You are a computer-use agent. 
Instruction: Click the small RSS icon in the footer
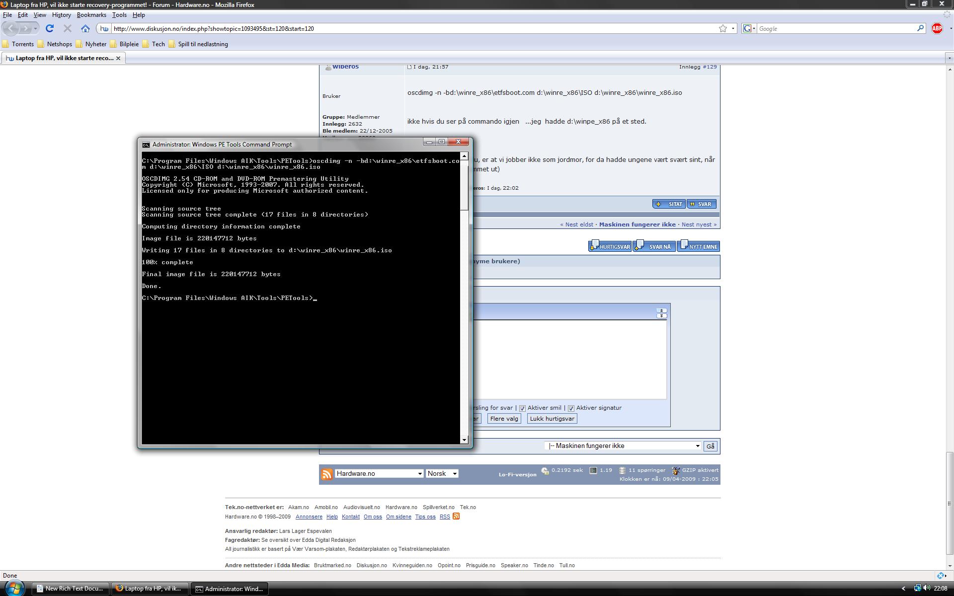pos(456,516)
